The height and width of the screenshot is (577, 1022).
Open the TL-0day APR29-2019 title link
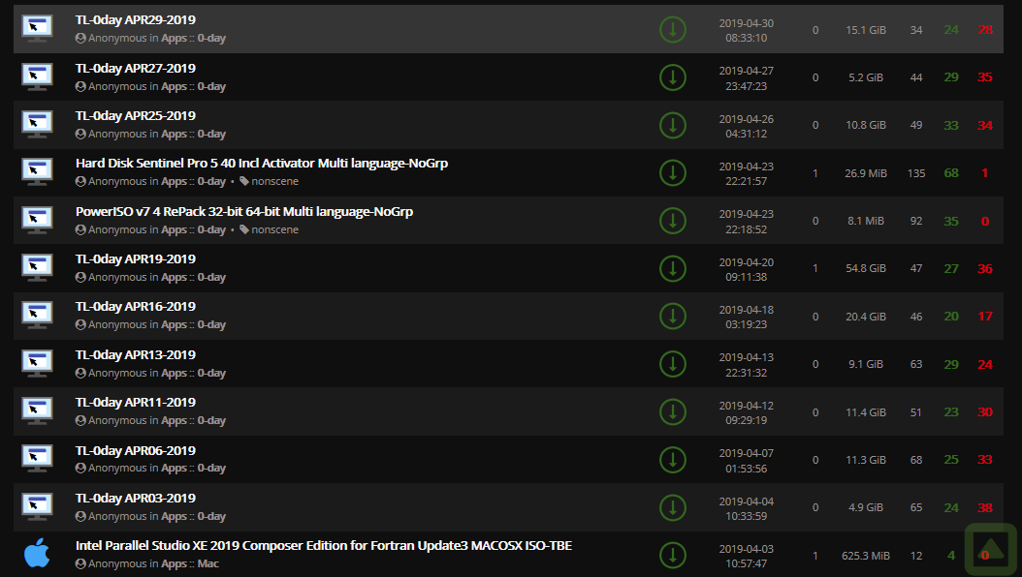[136, 20]
